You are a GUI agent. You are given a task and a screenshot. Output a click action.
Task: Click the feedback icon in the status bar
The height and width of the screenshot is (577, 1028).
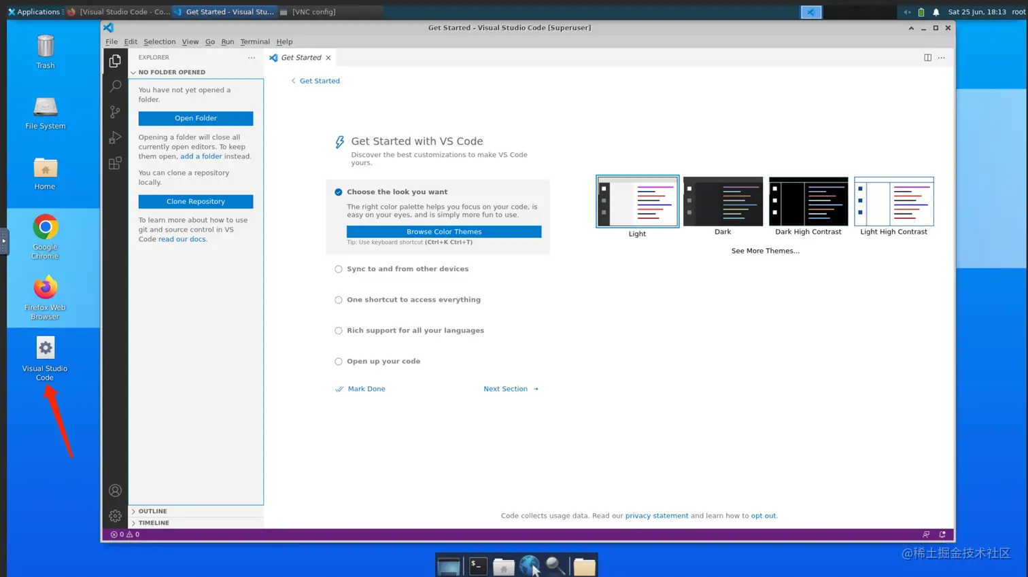click(926, 534)
